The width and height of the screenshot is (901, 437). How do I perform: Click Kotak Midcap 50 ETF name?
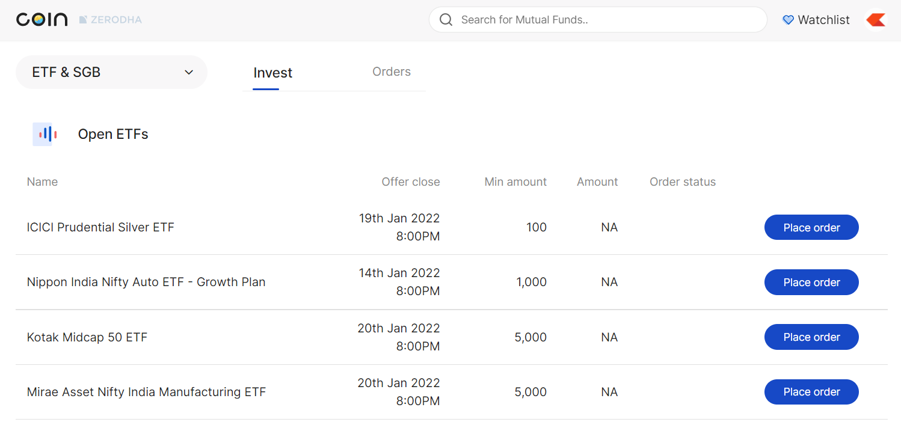[x=87, y=337]
